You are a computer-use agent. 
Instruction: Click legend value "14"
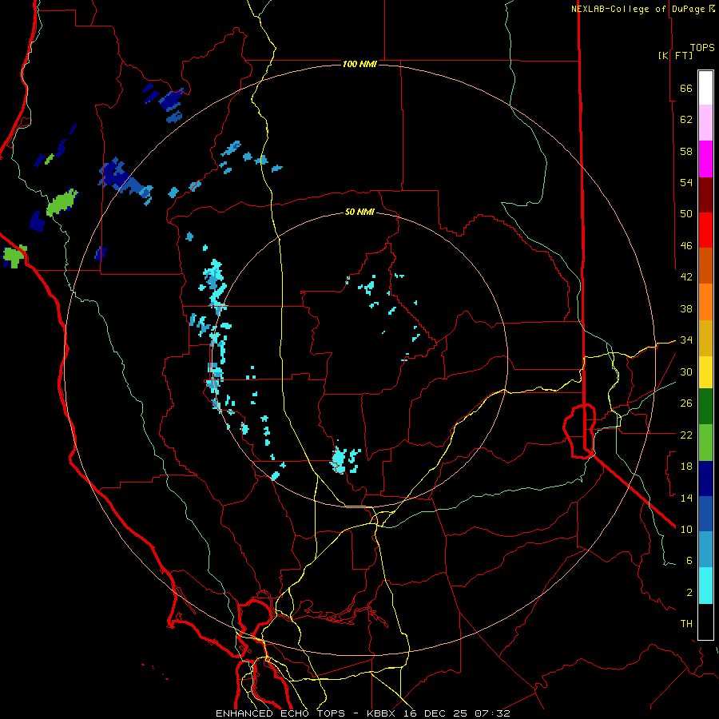686,498
